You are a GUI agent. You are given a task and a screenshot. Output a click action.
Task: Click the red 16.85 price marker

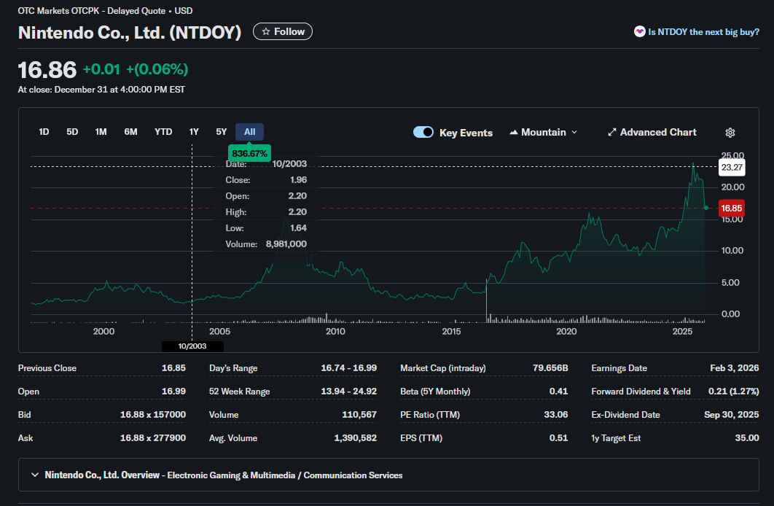(x=731, y=209)
